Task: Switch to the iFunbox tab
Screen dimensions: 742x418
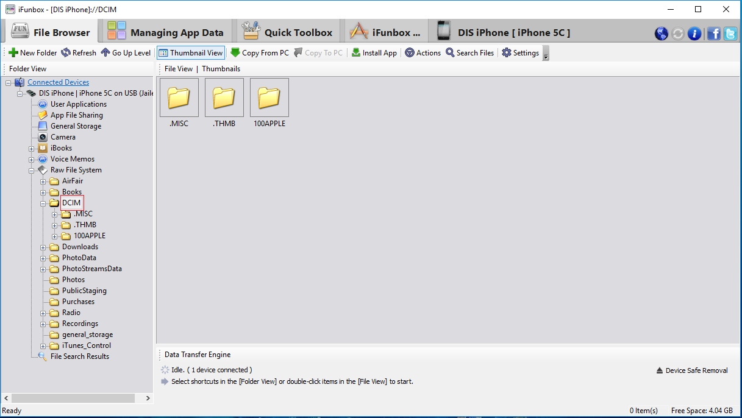Action: pyautogui.click(x=386, y=32)
